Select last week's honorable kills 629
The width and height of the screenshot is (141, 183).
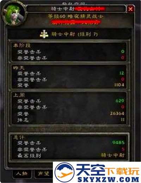pos(120,101)
